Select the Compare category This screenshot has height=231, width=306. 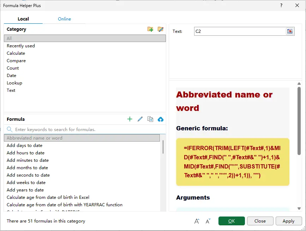click(x=85, y=60)
